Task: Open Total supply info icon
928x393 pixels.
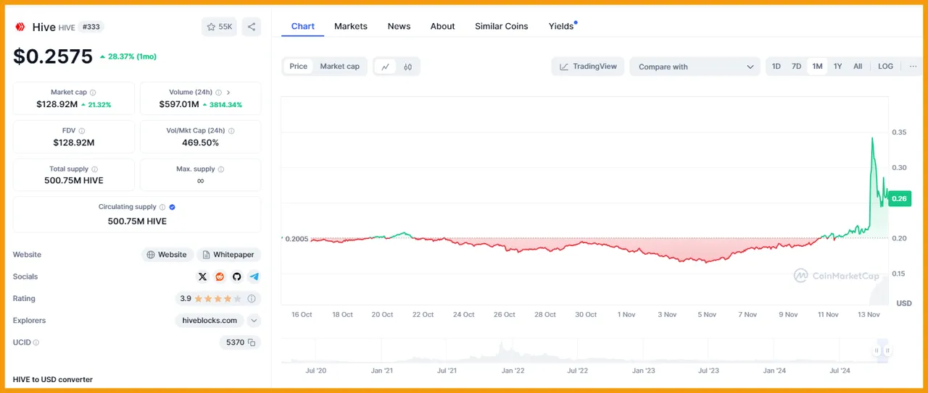Action: point(94,169)
